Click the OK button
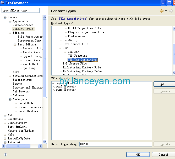 [138, 155]
